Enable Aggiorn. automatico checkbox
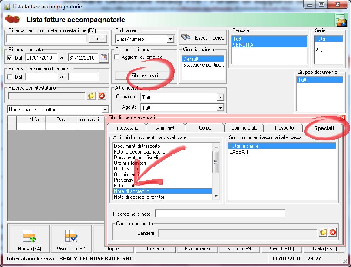This screenshot has height=267, width=351. click(116, 57)
